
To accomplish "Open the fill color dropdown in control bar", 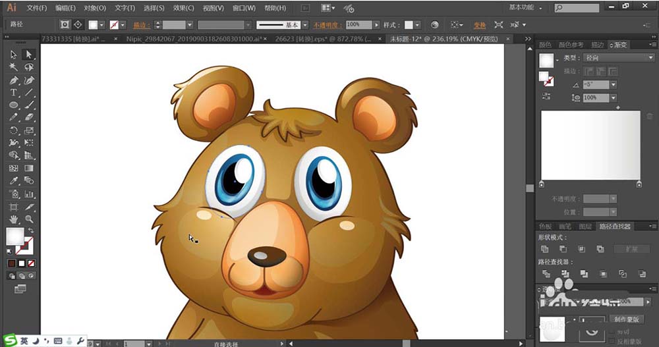I will (x=101, y=25).
